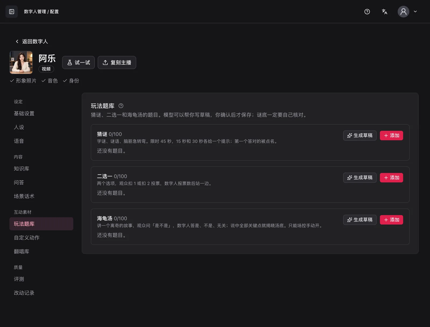Collapse the sidebar with panel icon
The width and height of the screenshot is (430, 327).
(x=12, y=12)
